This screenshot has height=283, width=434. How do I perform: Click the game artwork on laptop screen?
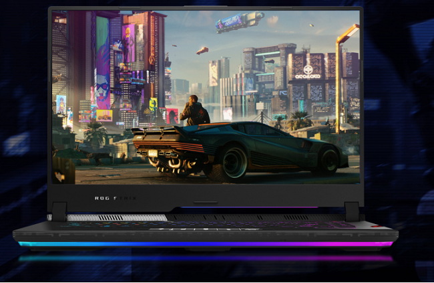click(x=206, y=97)
